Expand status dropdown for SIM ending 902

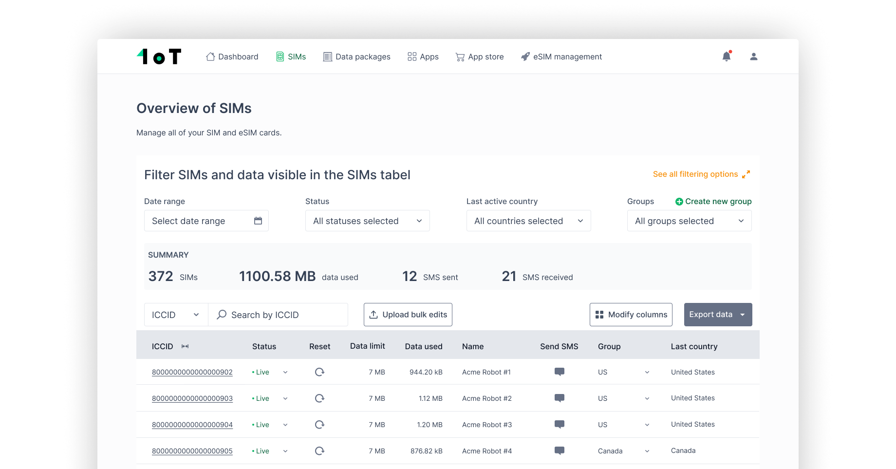click(285, 372)
